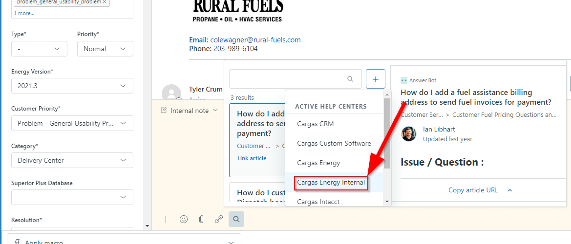The height and width of the screenshot is (244, 571).
Task: Click the plus button beside search field
Action: (376, 79)
